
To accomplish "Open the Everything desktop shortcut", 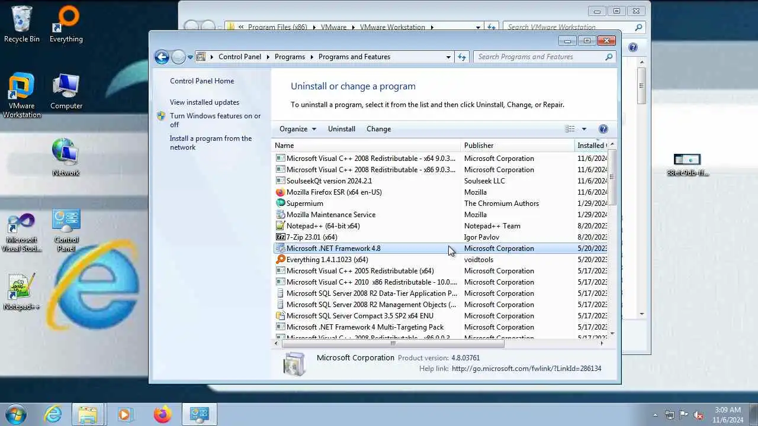I will [66, 24].
